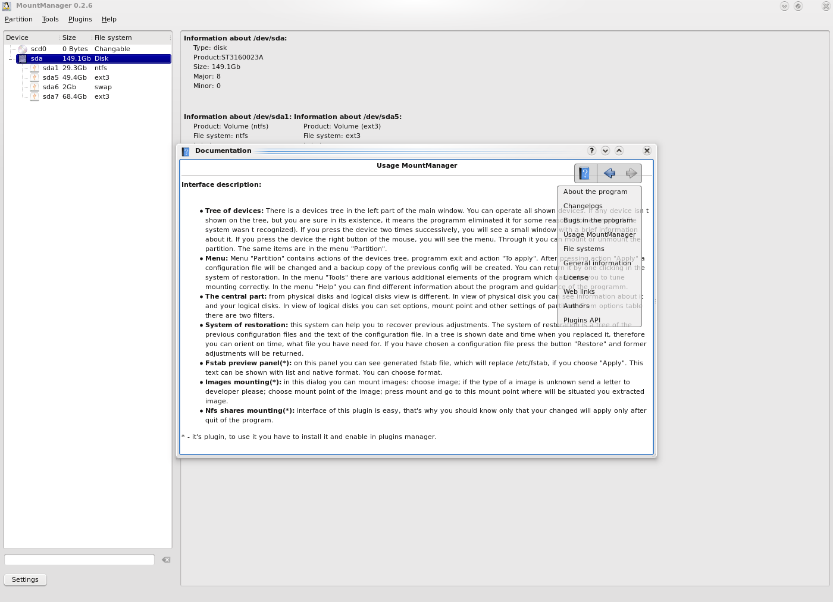
Task: Click the sda hard disk icon
Action: pos(23,58)
